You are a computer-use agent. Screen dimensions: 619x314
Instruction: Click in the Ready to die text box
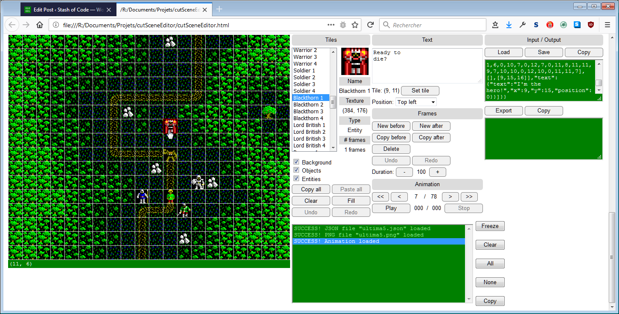[427, 66]
